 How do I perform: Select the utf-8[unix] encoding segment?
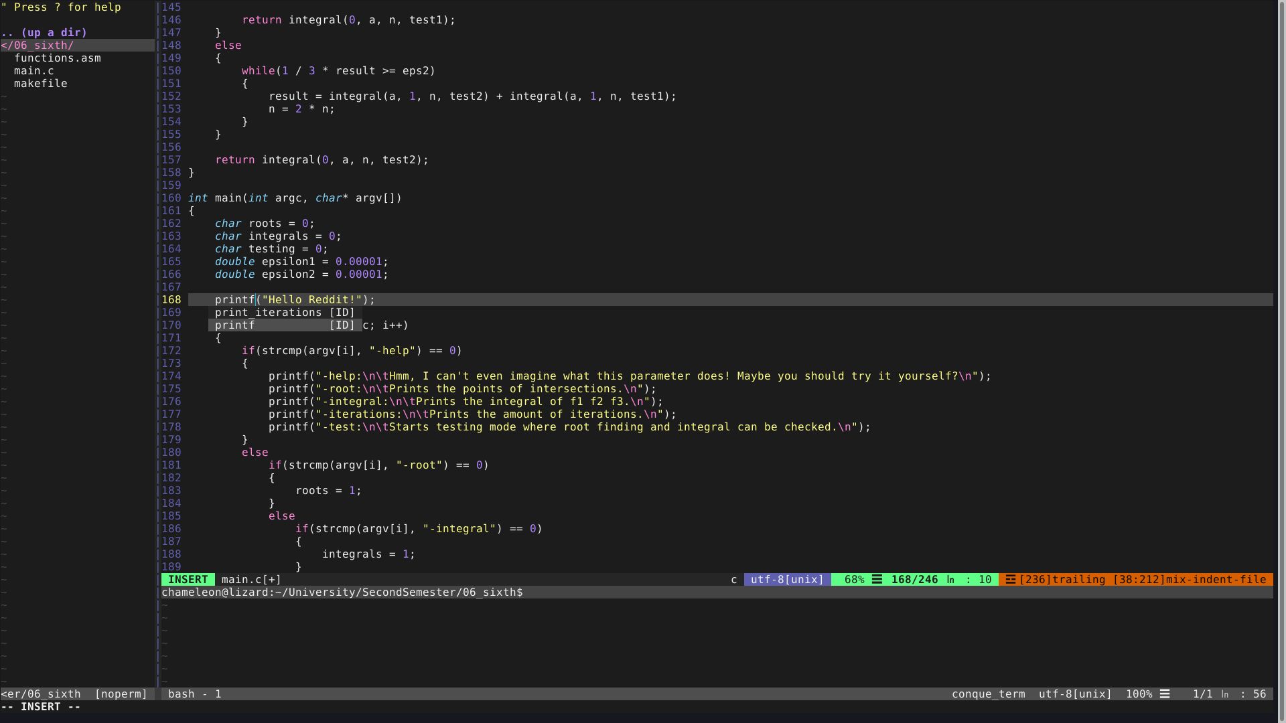tap(786, 579)
